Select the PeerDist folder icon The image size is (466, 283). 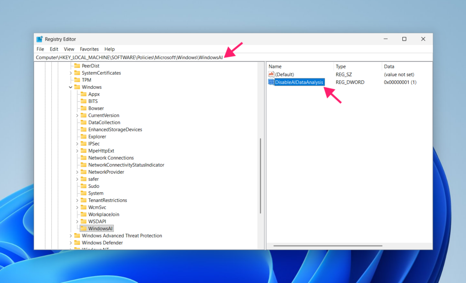pos(77,66)
